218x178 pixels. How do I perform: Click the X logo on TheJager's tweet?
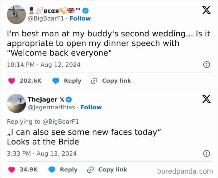pyautogui.click(x=206, y=99)
